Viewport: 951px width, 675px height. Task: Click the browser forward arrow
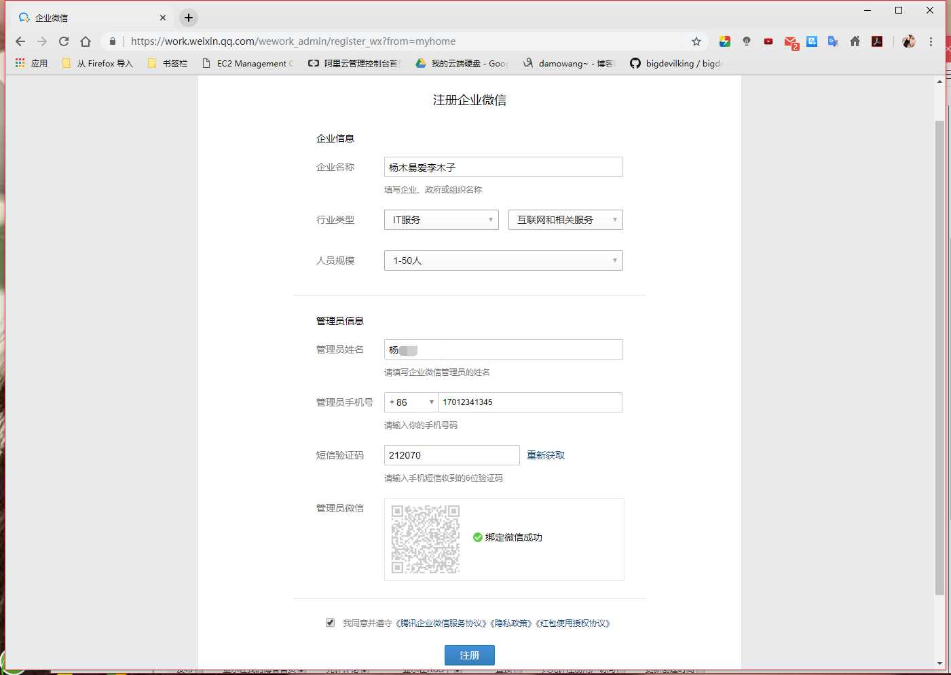click(42, 41)
